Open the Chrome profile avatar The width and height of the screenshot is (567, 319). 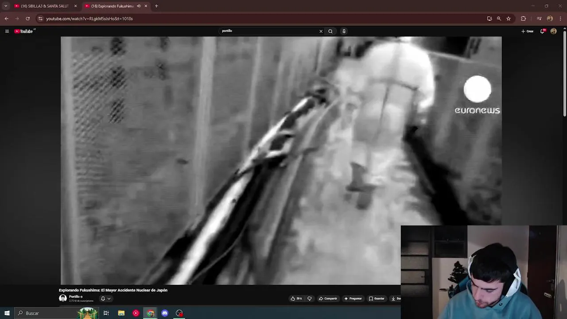click(550, 19)
